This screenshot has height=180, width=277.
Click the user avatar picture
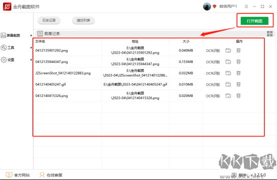click(207, 6)
